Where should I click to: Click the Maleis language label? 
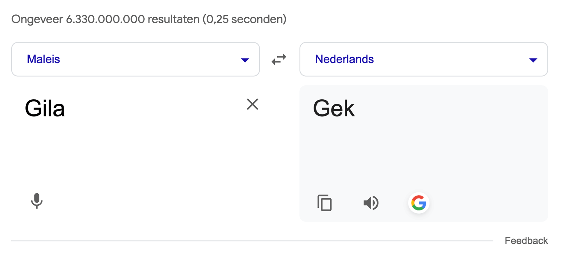[x=43, y=59]
